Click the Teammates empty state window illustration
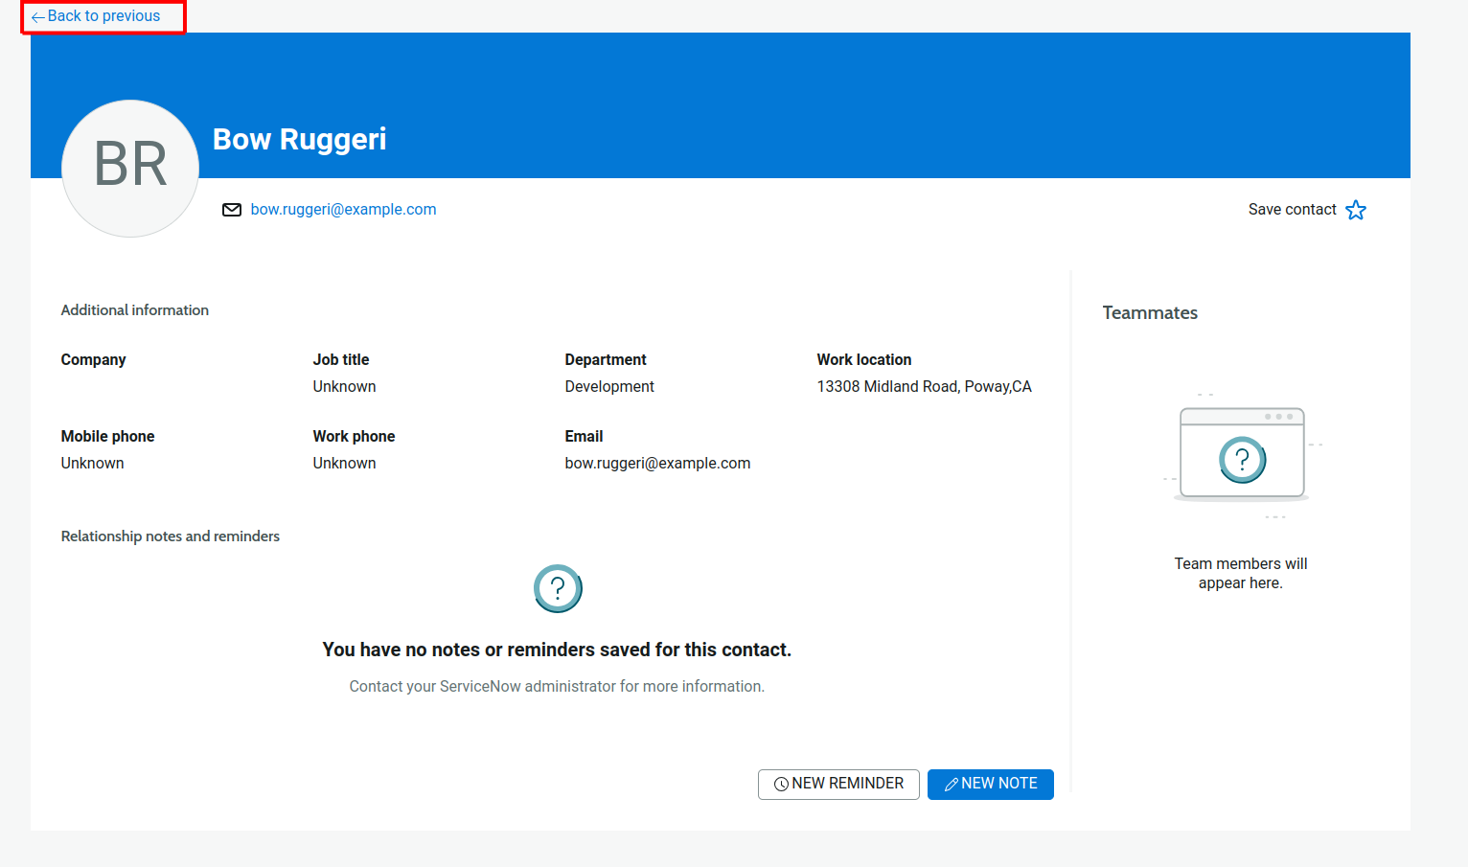The width and height of the screenshot is (1468, 867). pyautogui.click(x=1242, y=453)
